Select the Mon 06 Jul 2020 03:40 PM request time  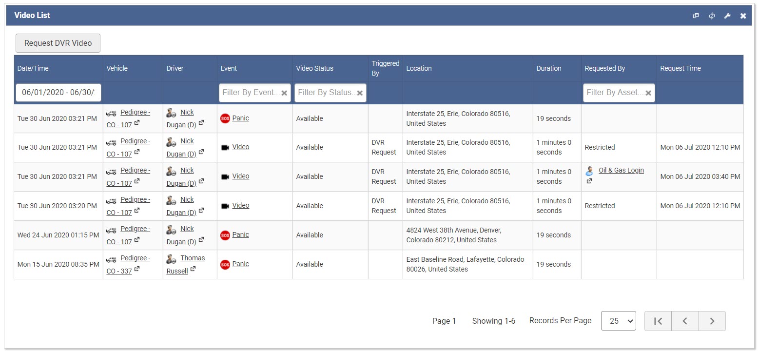700,176
